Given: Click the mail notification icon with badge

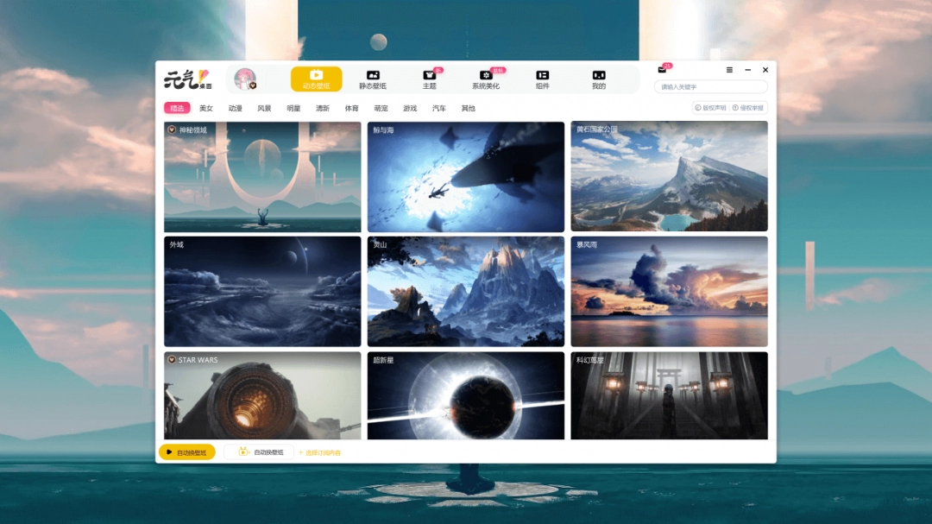Looking at the screenshot, I should [x=663, y=69].
